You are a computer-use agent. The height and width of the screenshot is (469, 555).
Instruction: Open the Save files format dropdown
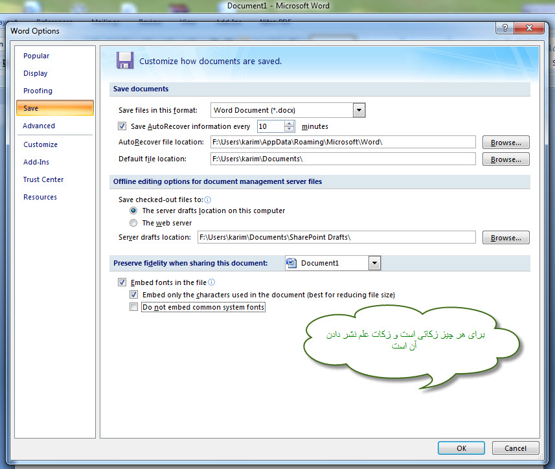point(359,110)
